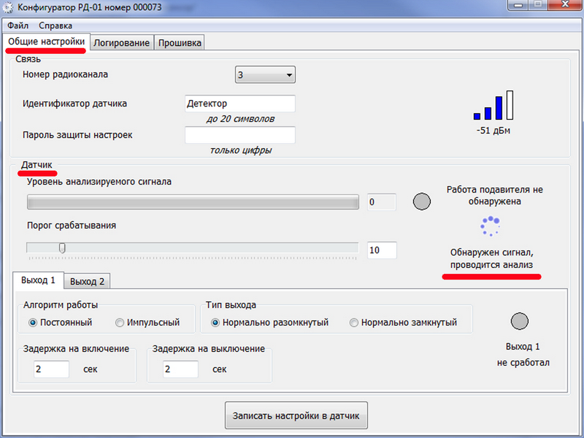
Task: Open the Файл menu
Action: pos(18,26)
